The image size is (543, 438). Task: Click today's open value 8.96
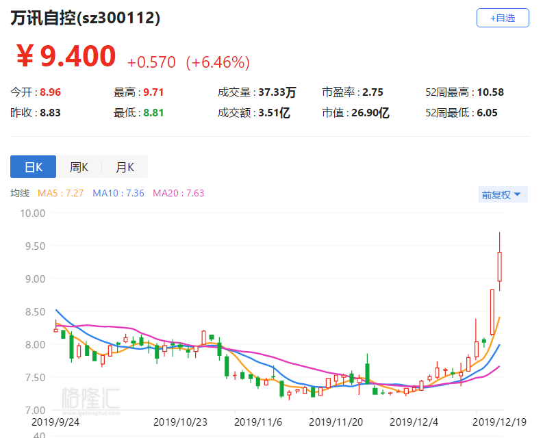point(50,92)
